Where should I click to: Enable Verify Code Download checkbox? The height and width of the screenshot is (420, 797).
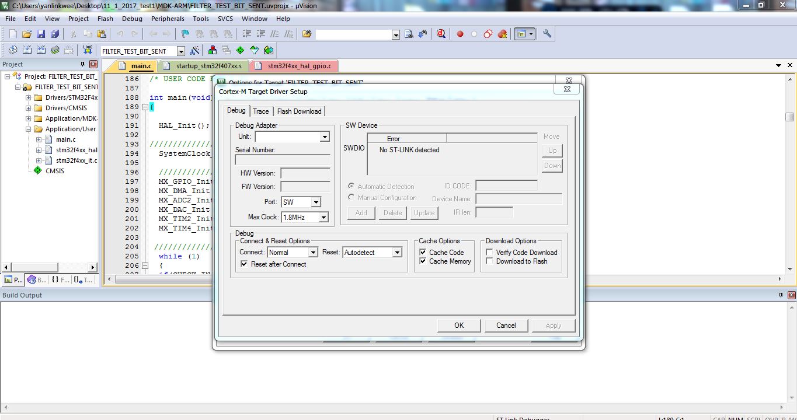click(489, 253)
